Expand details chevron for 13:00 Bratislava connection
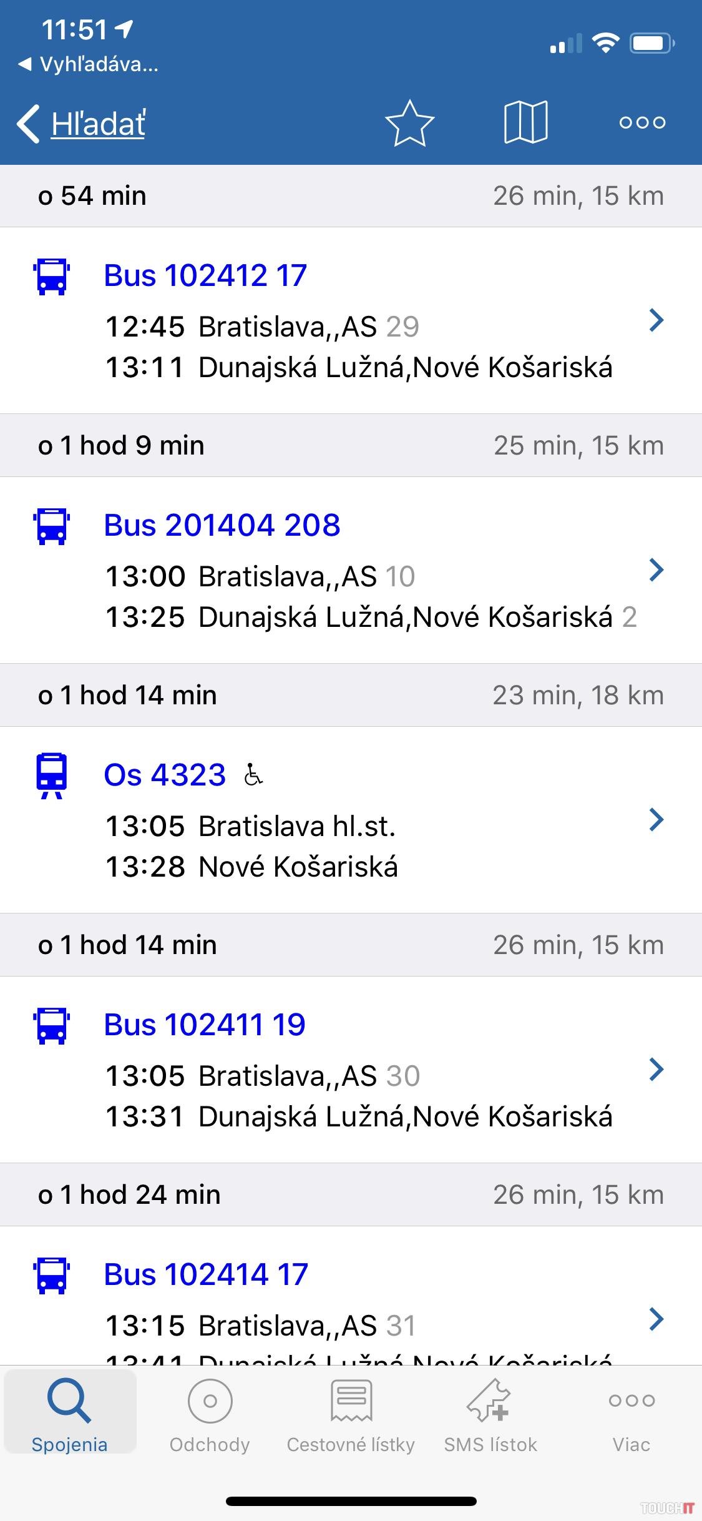Viewport: 702px width, 1521px height. pos(656,570)
